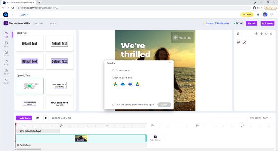Choose Google Drive as export destination
Image resolution: width=278 pixels, height=151 pixels.
[138, 84]
